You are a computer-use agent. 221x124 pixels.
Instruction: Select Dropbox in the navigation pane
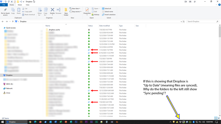click(9, 75)
